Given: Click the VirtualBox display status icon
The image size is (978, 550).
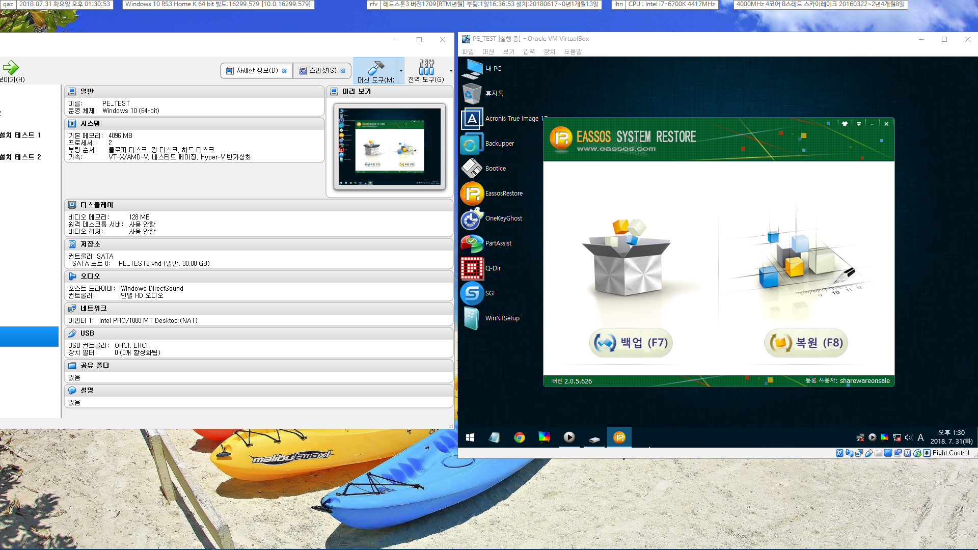Looking at the screenshot, I should [888, 453].
